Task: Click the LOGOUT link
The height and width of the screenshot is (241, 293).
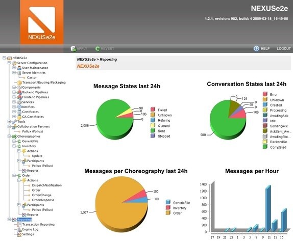Action: [284, 49]
